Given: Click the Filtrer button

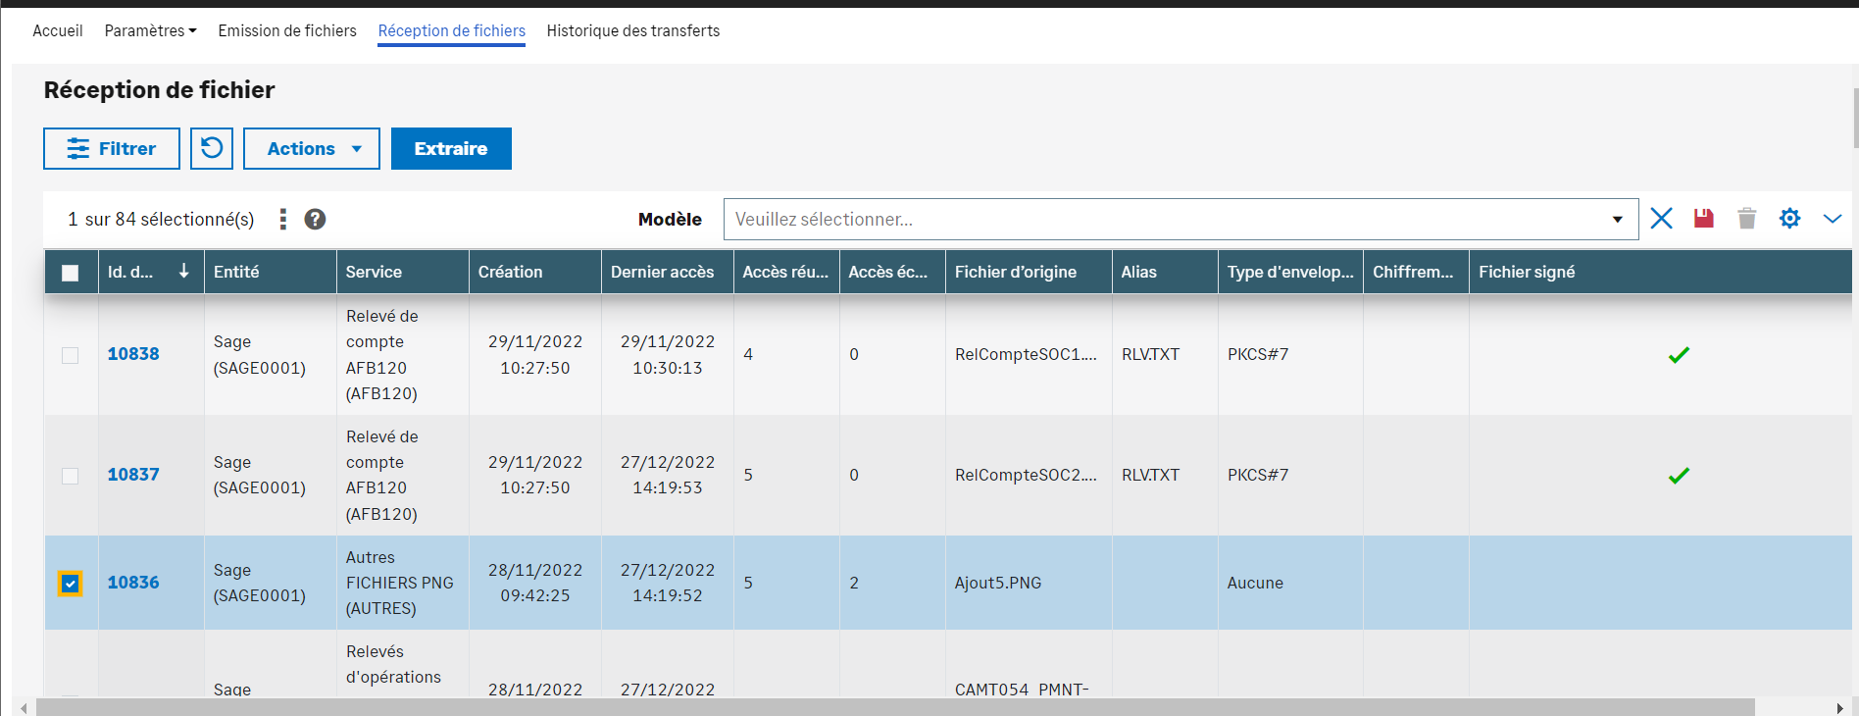Looking at the screenshot, I should 112,148.
